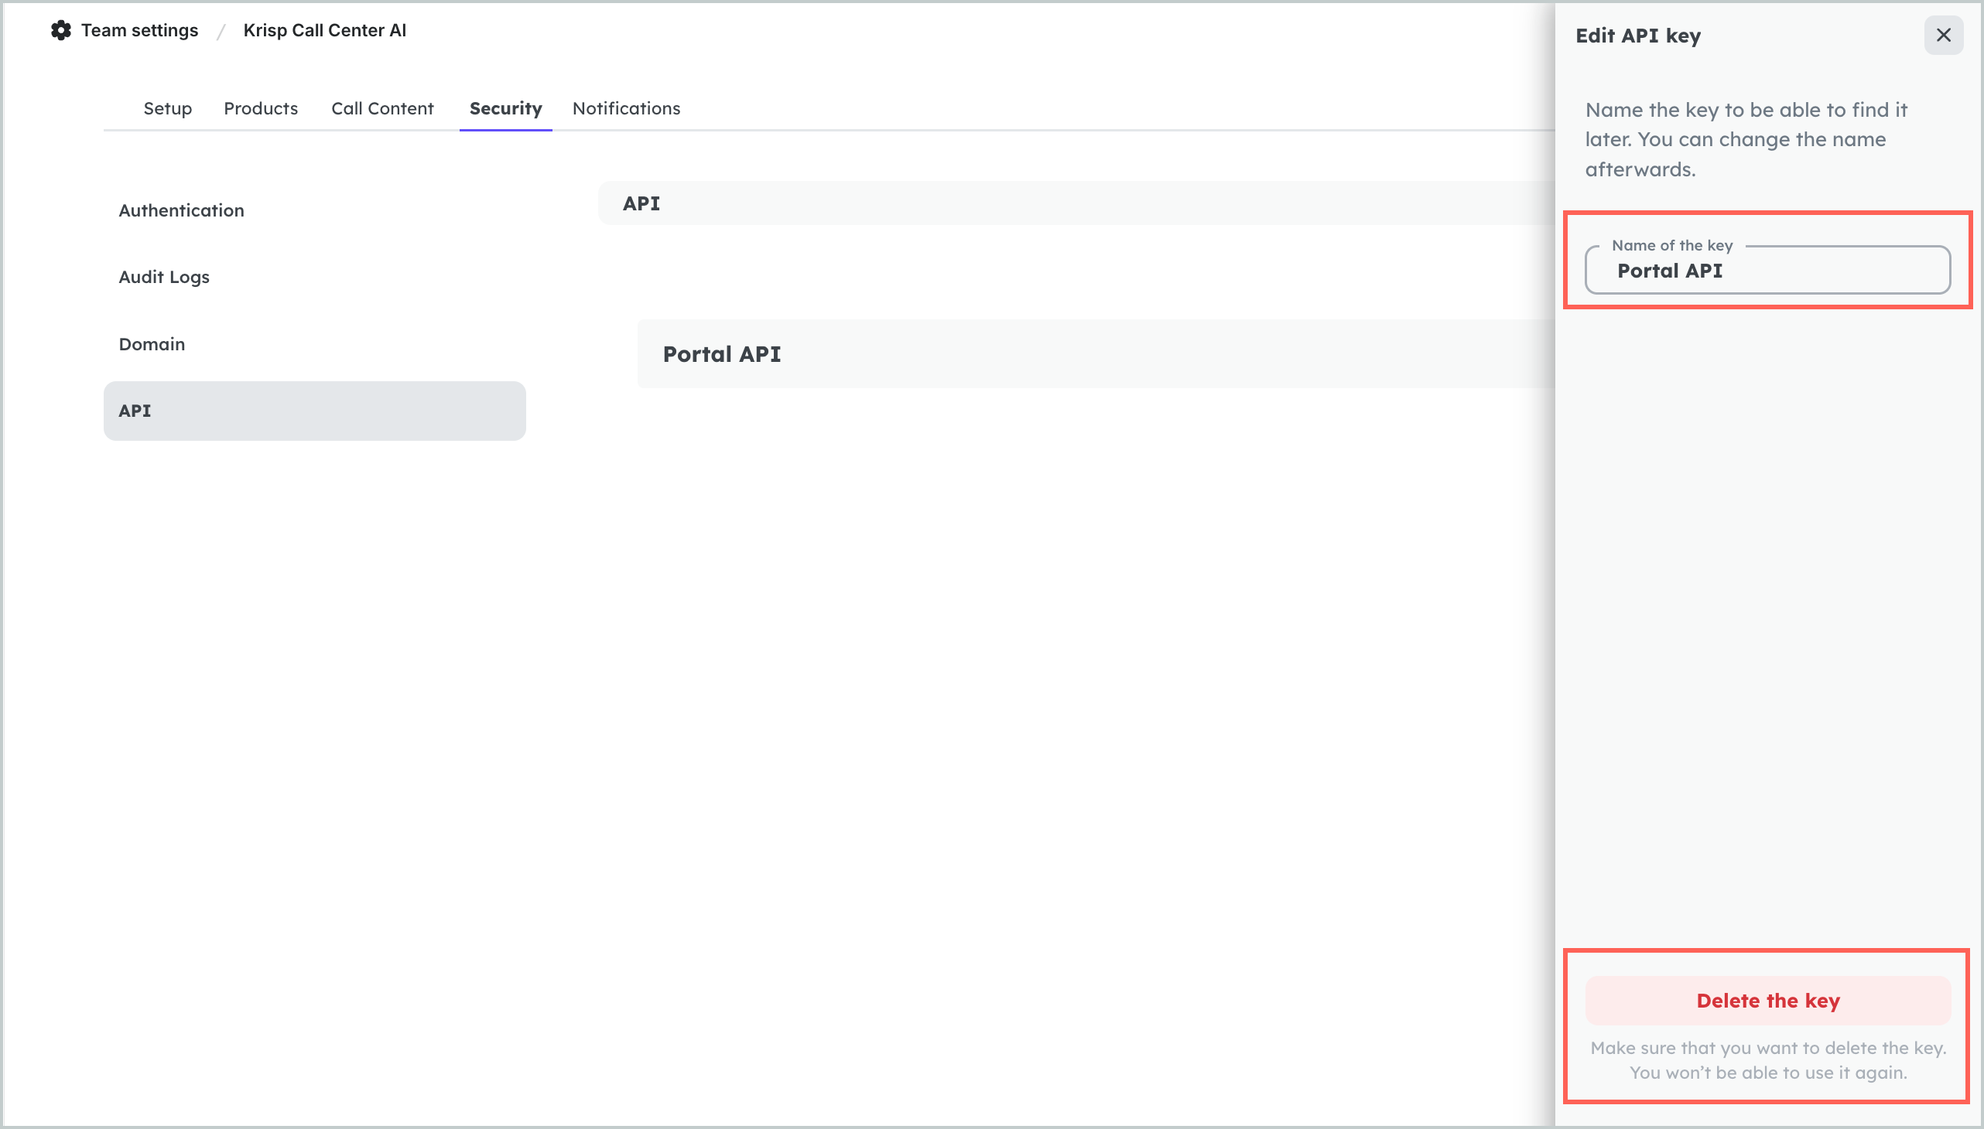Switch to the Products tab
1984x1129 pixels.
(261, 108)
